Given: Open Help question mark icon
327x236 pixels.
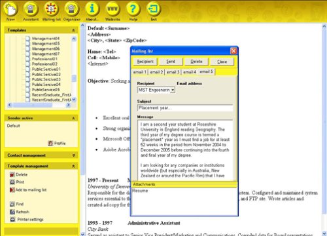Looking at the screenshot, I should [133, 9].
